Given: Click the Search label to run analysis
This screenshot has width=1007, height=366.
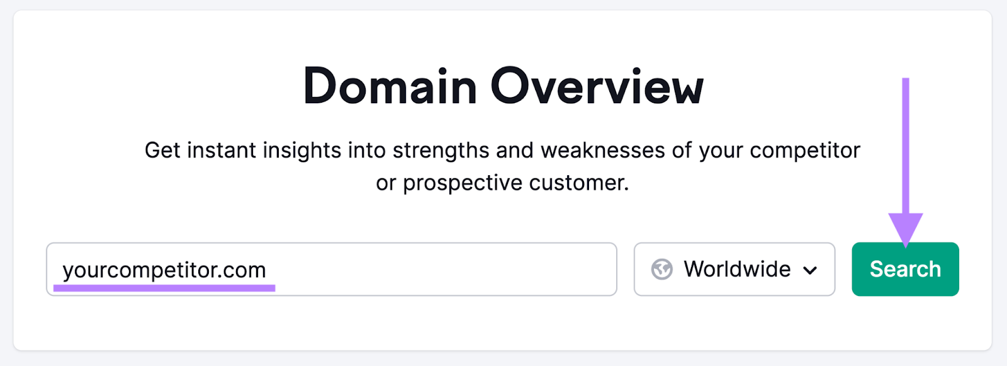Looking at the screenshot, I should point(904,269).
